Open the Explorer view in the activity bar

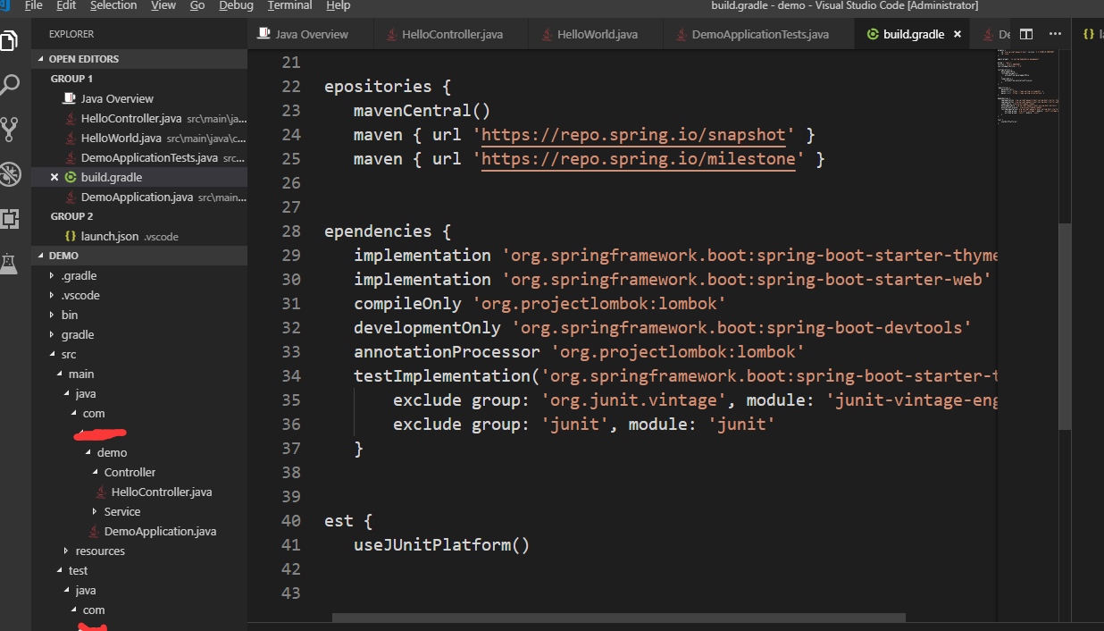coord(12,40)
